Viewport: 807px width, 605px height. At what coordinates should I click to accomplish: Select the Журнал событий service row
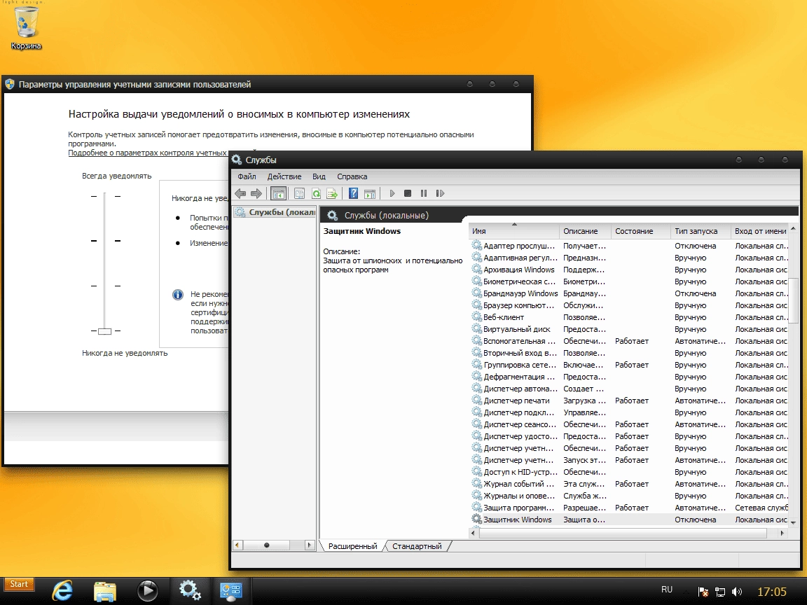tap(630, 484)
